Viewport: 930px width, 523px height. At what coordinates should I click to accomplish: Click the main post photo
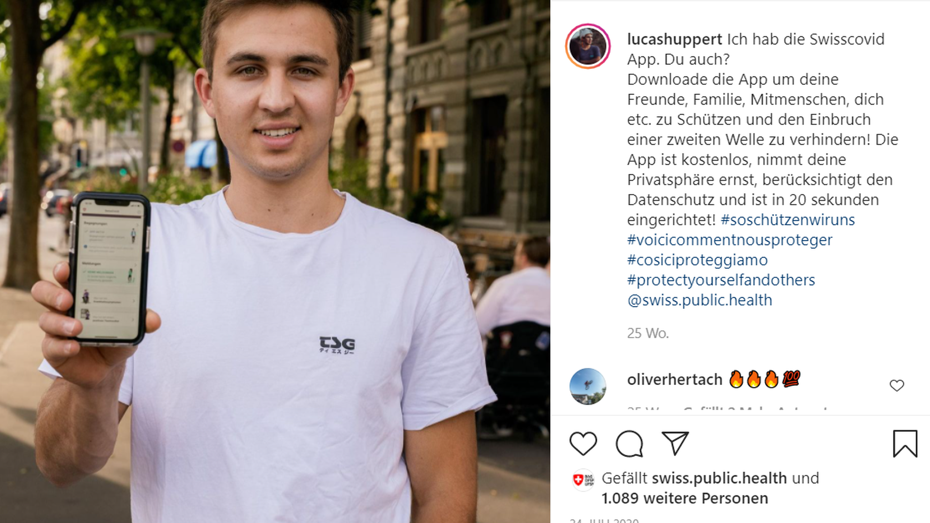tap(275, 261)
